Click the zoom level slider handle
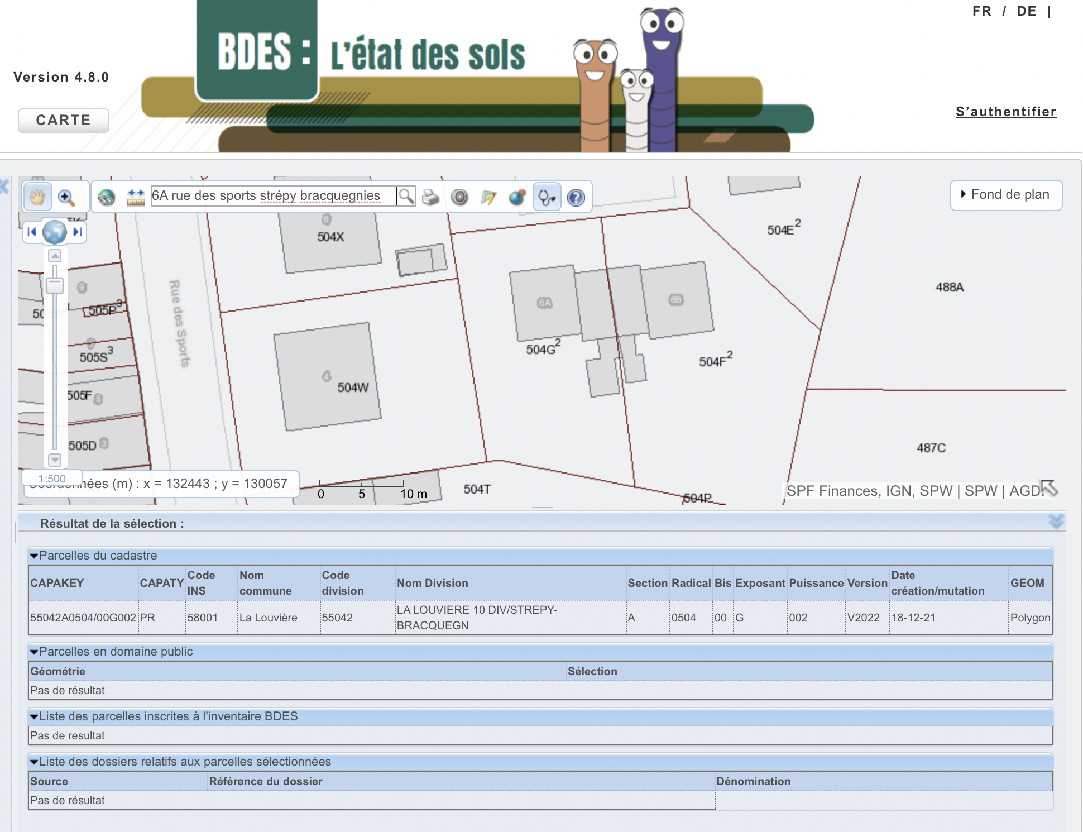Viewport: 1083px width, 832px height. [x=55, y=286]
